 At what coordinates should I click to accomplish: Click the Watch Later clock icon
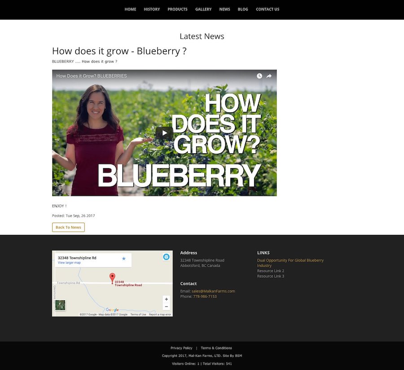coord(259,76)
